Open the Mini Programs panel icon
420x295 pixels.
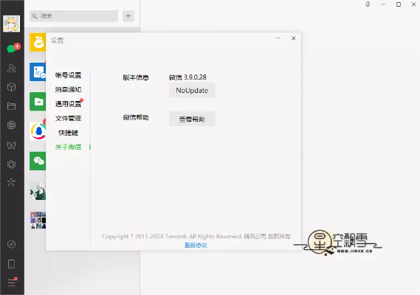[11, 244]
